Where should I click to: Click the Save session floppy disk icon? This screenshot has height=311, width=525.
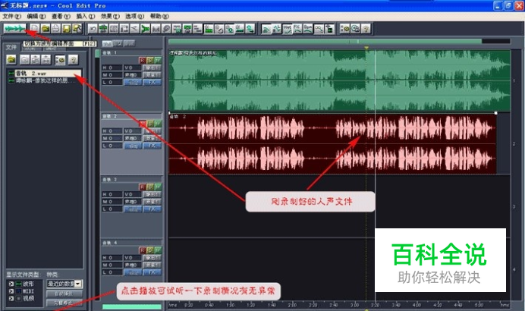[x=66, y=29]
